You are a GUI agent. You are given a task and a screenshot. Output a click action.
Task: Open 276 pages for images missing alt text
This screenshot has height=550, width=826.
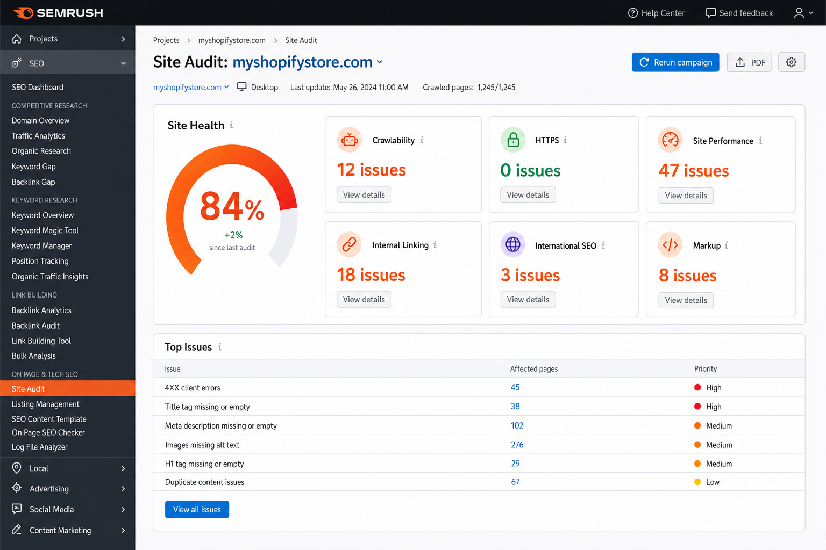coord(517,445)
